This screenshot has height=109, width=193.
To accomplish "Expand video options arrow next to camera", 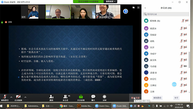I will point(25,97).
